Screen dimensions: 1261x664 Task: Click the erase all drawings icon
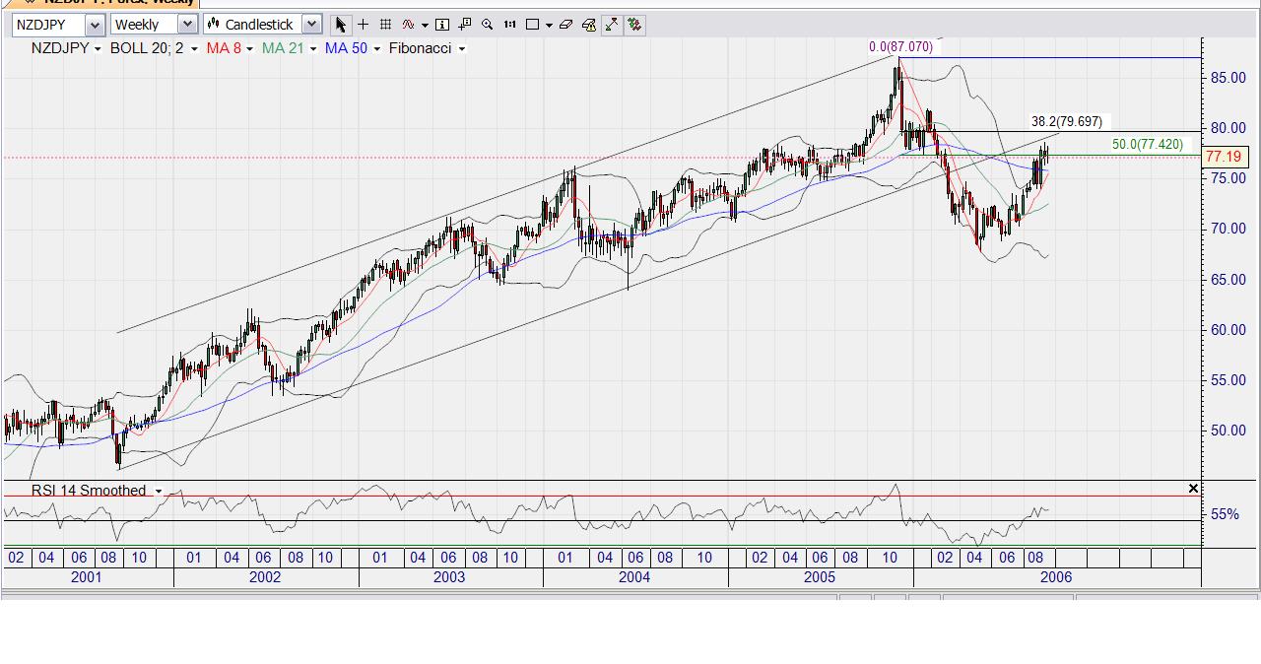[589, 25]
